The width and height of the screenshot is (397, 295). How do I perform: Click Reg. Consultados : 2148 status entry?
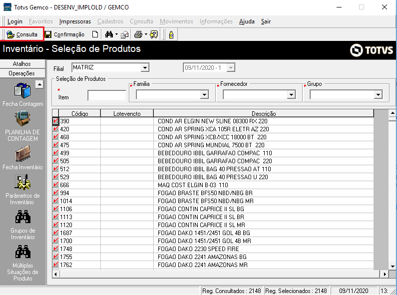coord(232,291)
